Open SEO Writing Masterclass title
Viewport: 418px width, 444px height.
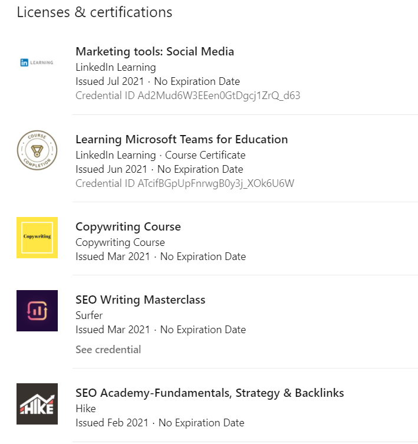pyautogui.click(x=140, y=300)
